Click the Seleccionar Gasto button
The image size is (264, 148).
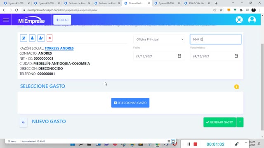130,103
